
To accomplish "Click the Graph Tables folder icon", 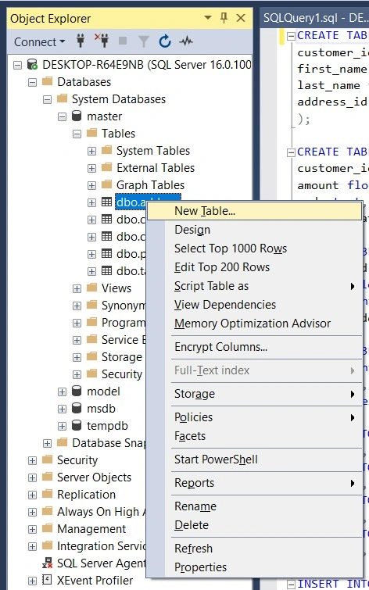I will [107, 184].
